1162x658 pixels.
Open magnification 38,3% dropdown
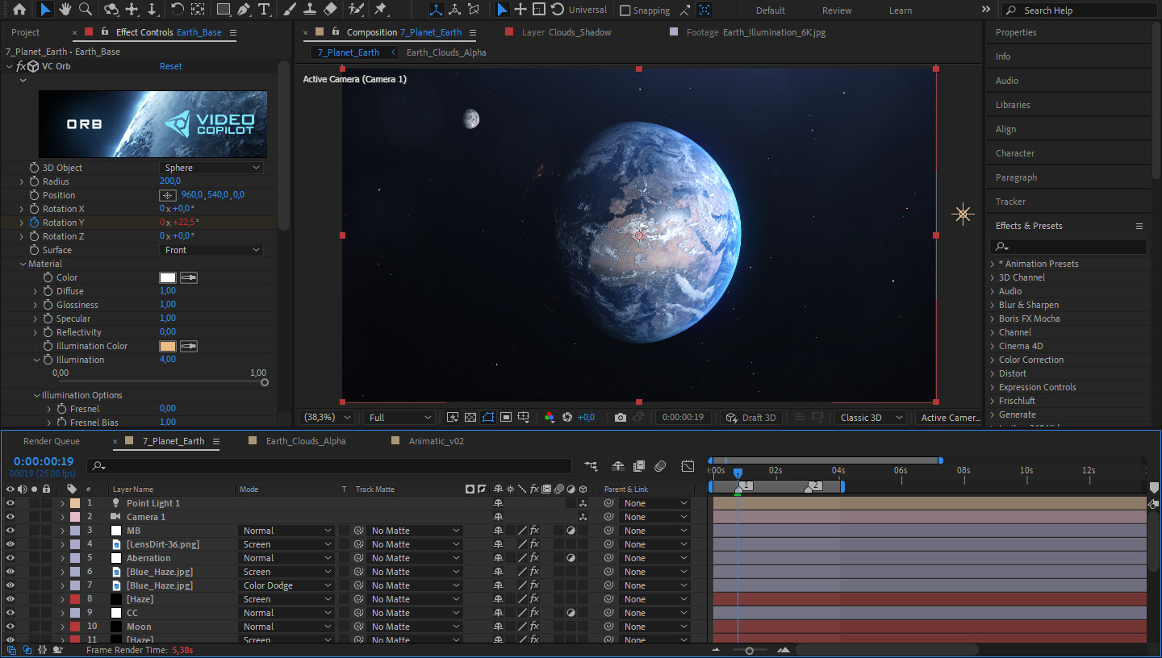pyautogui.click(x=327, y=417)
